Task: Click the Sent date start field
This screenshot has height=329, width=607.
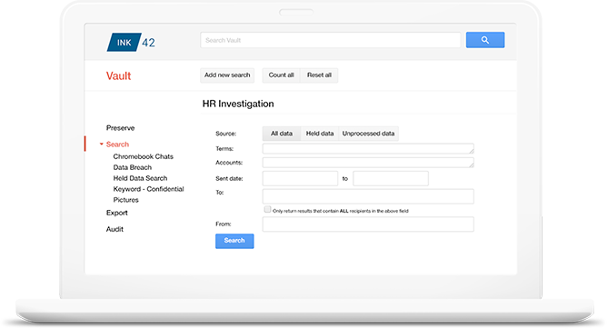Action: 300,178
